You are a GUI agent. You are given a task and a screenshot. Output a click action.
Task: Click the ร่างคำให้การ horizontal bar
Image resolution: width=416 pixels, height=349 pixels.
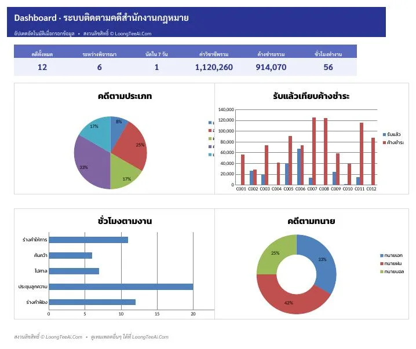click(88, 240)
